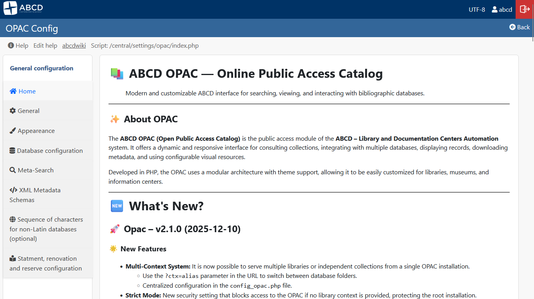
Task: Click the globe icon for Sequence of characters
Action: click(x=12, y=219)
